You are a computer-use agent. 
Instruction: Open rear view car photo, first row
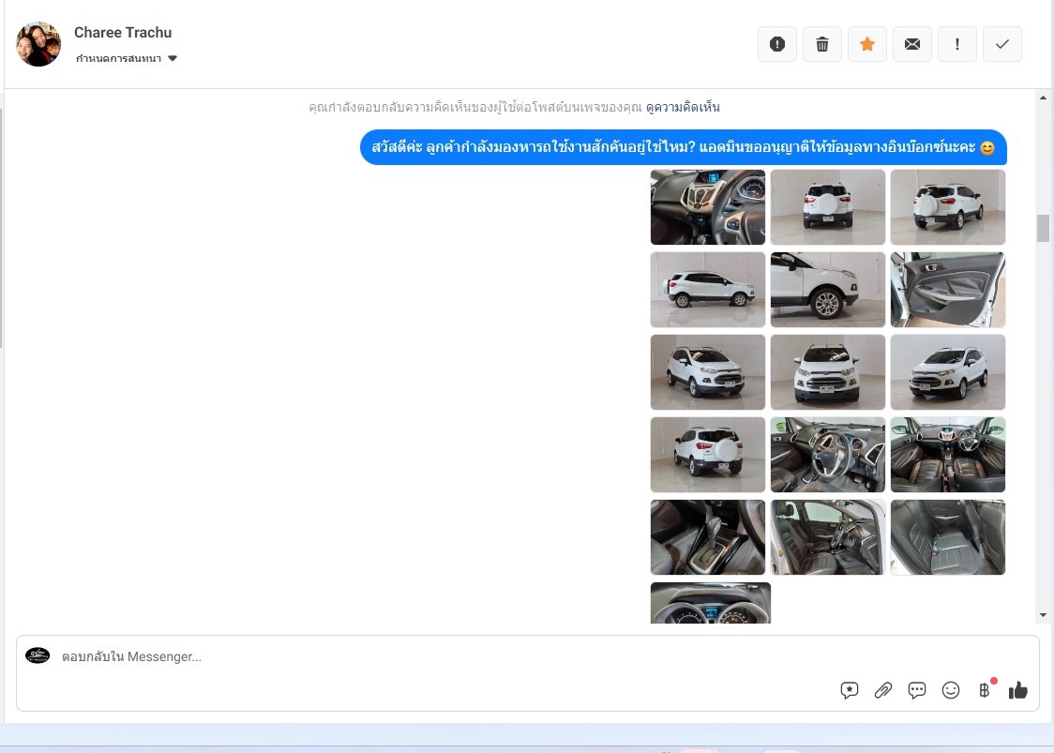point(827,207)
